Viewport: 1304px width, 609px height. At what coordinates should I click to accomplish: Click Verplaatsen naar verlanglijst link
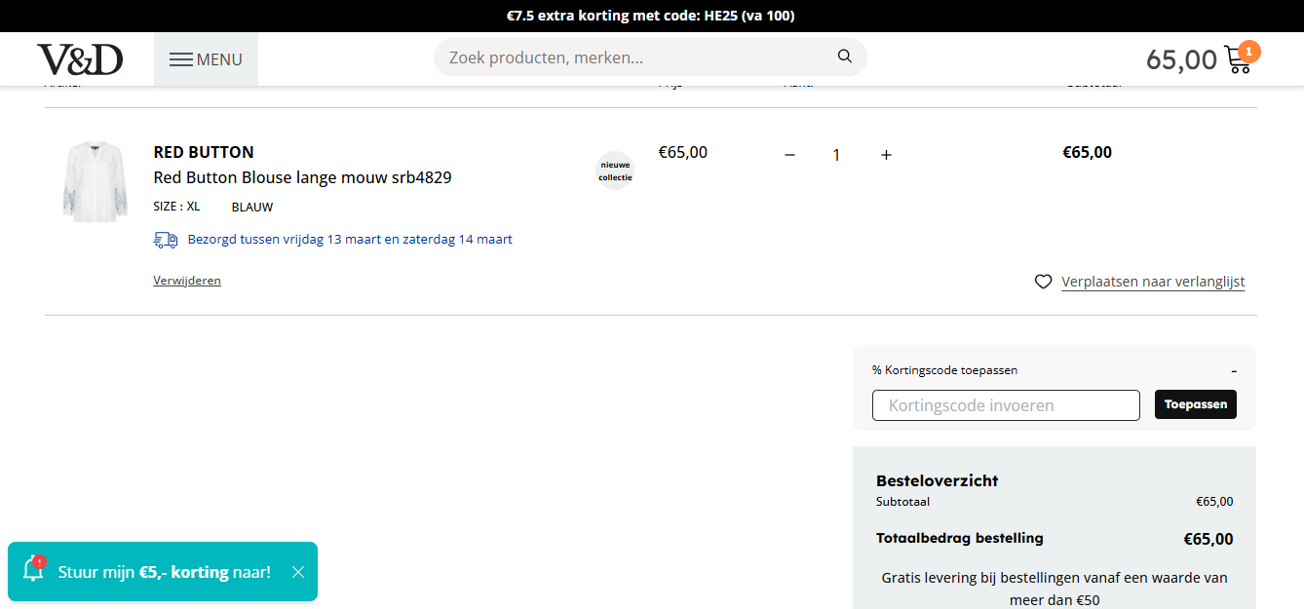point(1153,282)
